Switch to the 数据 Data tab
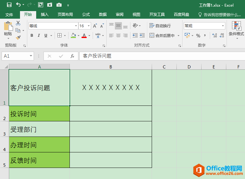245x179 pixels. [x=103, y=15]
